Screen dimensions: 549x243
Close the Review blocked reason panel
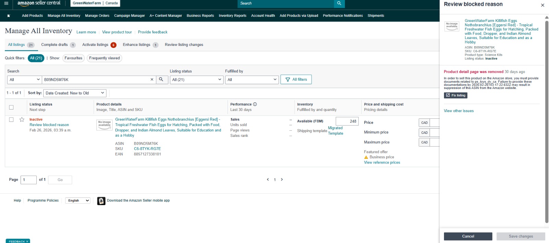tap(542, 5)
